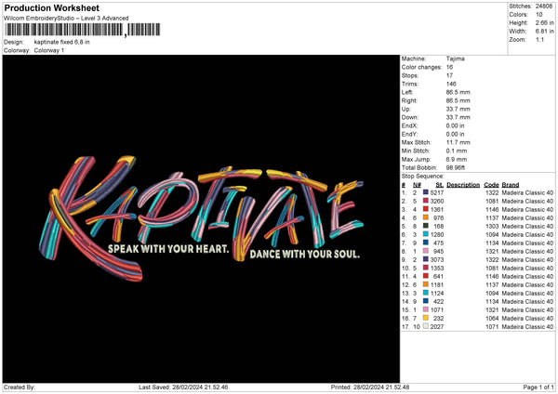Screen dimensions: 558x394
Task: Click the Description column header
Action: [x=462, y=184]
